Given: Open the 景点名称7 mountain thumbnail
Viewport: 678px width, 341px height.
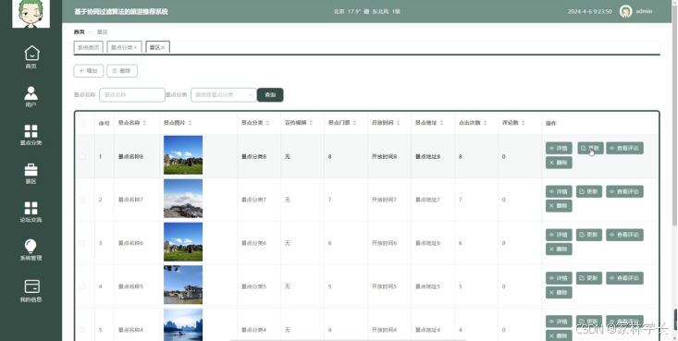Looking at the screenshot, I should [183, 199].
